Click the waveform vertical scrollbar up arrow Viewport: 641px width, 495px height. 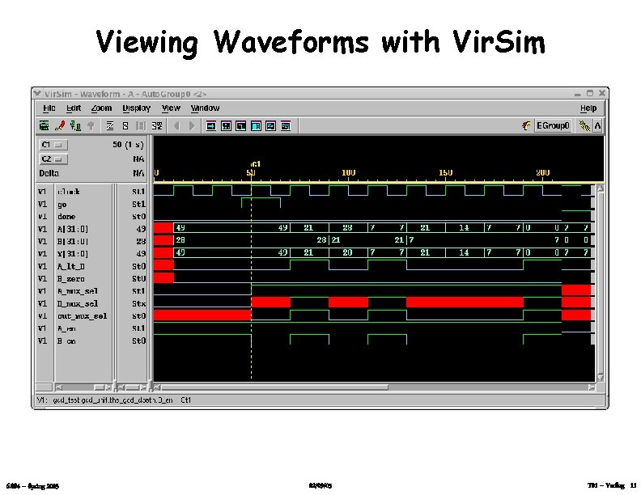(x=600, y=188)
